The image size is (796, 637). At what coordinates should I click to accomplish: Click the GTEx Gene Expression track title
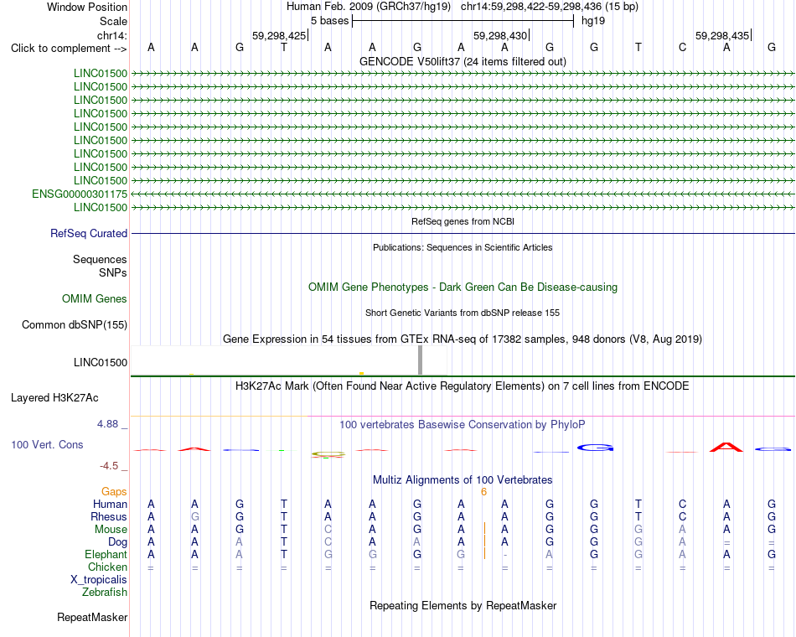(463, 339)
